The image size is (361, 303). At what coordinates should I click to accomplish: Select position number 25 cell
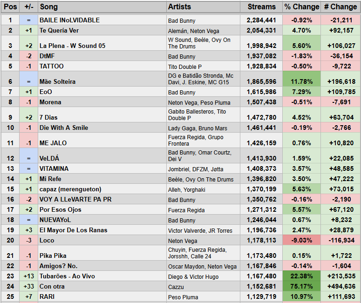coord(10,296)
